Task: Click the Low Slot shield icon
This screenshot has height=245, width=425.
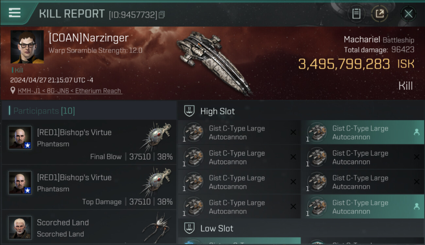Action: (x=190, y=228)
